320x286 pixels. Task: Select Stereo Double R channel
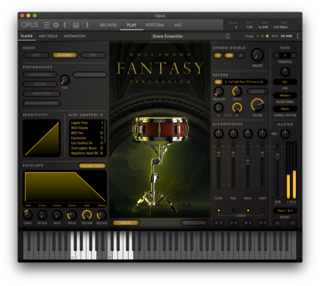[241, 56]
